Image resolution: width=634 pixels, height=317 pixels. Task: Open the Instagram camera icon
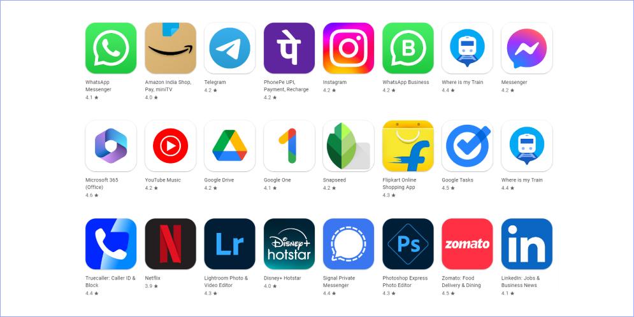[349, 48]
